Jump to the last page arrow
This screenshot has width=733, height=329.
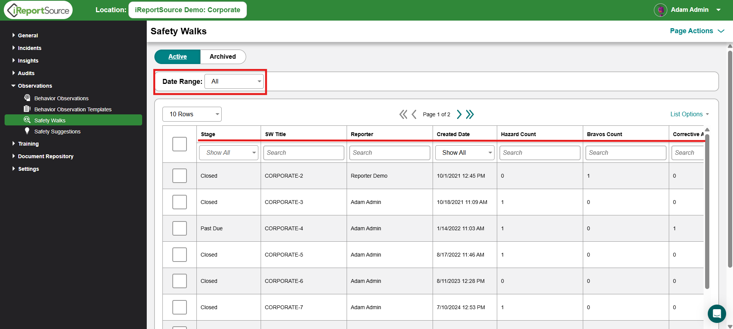pyautogui.click(x=470, y=114)
